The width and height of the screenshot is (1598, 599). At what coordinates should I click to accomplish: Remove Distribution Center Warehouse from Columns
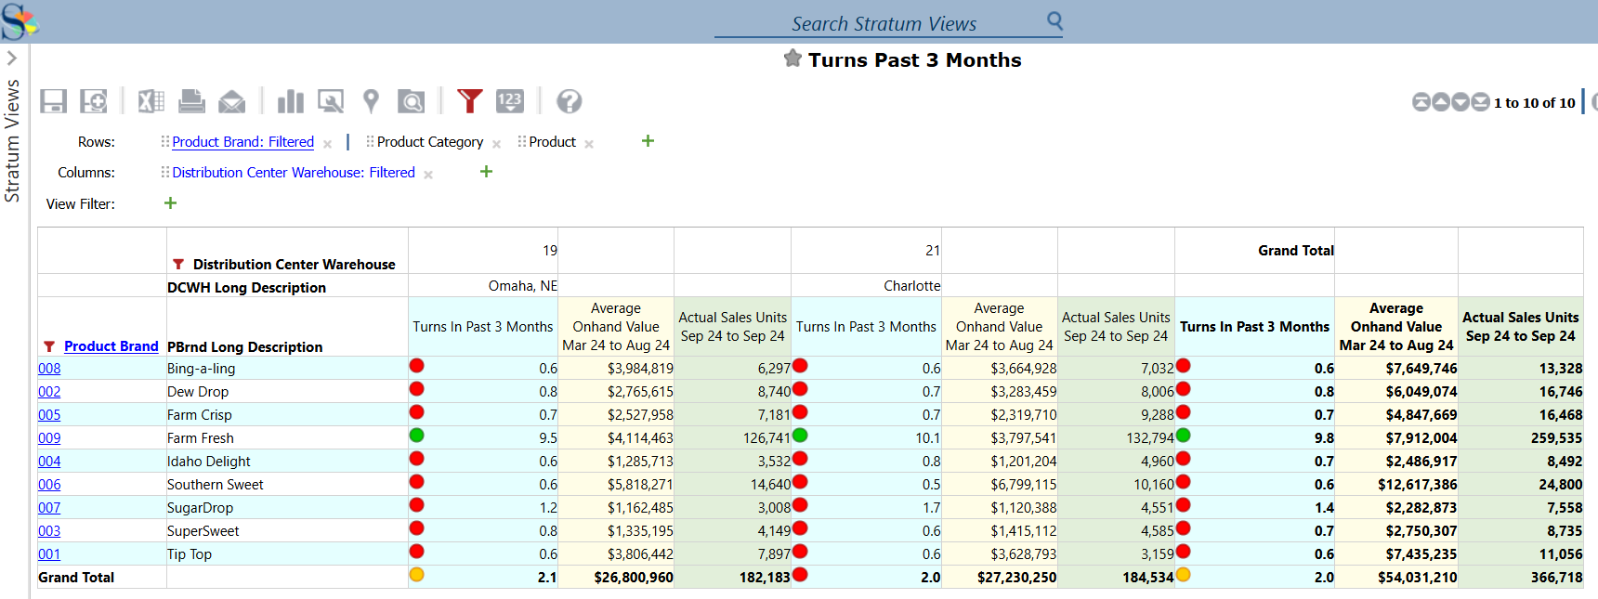tap(428, 175)
